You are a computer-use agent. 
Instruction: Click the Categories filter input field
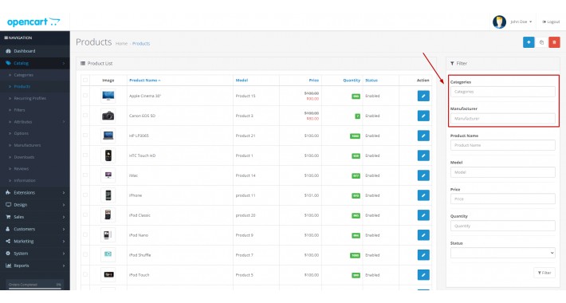[503, 92]
